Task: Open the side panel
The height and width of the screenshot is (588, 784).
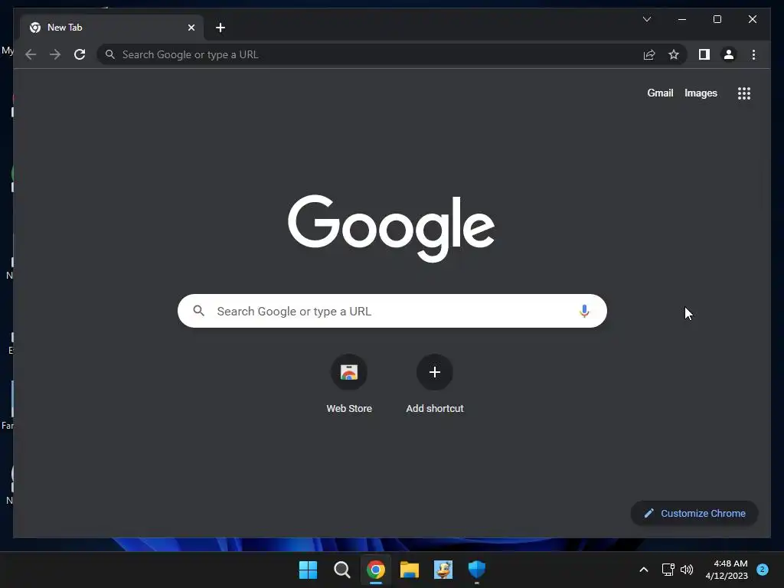Action: click(704, 54)
